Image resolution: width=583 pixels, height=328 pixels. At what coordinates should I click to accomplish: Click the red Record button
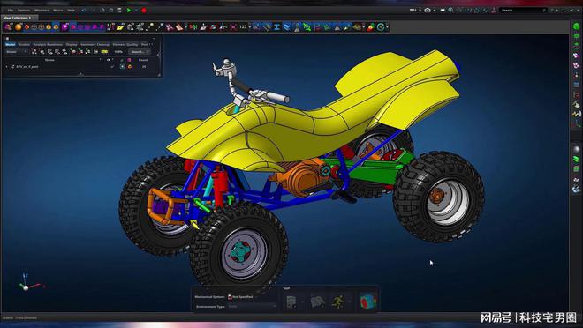click(144, 11)
